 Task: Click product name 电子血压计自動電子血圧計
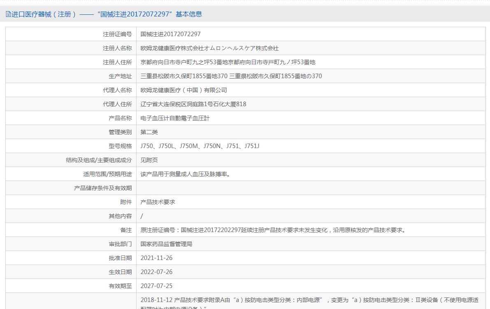[175, 118]
